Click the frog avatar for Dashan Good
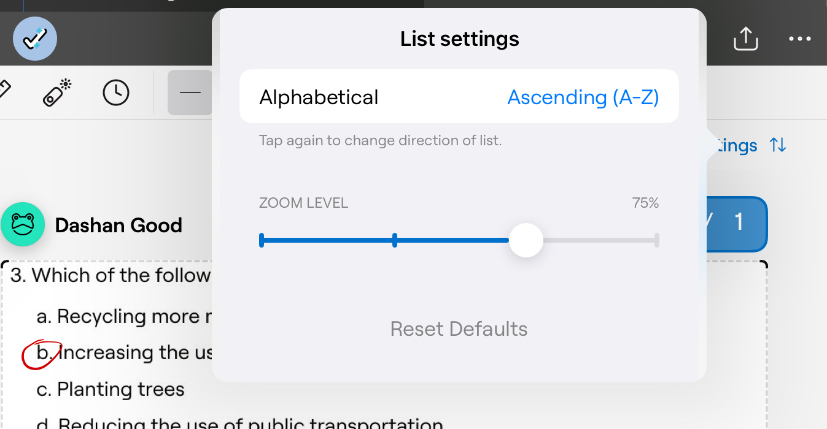827x429 pixels. point(23,225)
